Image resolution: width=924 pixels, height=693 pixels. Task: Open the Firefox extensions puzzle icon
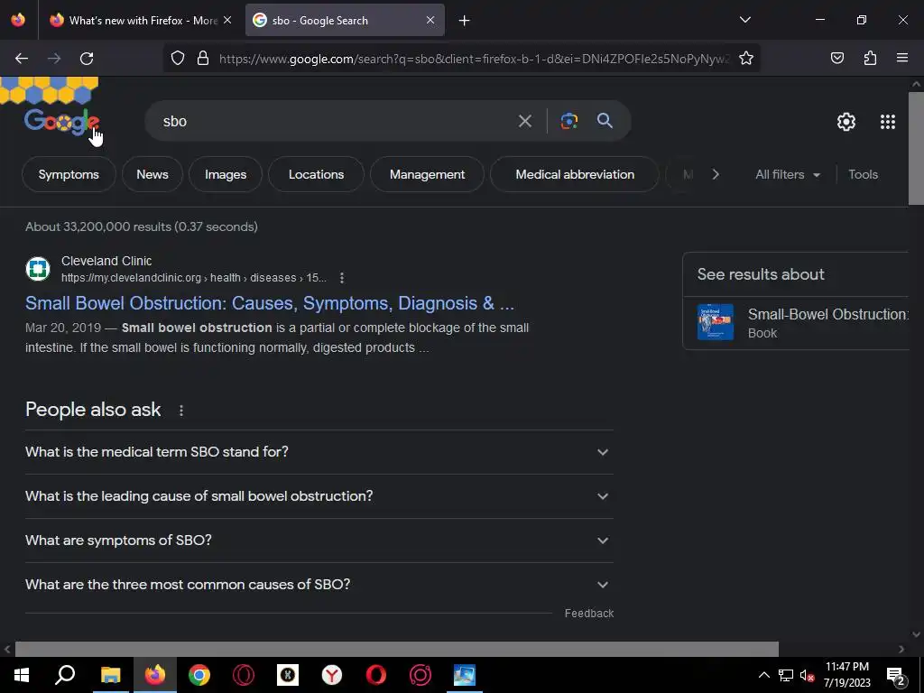(x=870, y=59)
